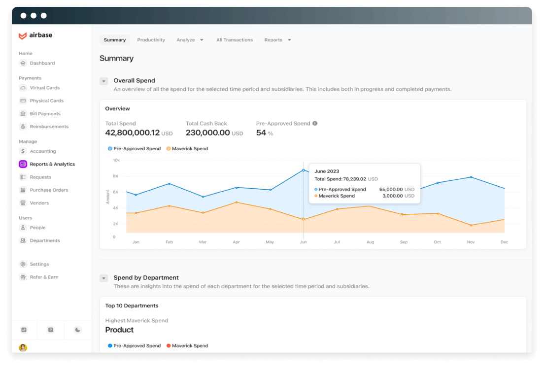Switch to the Productivity tab
This screenshot has width=544, height=370.
click(151, 40)
